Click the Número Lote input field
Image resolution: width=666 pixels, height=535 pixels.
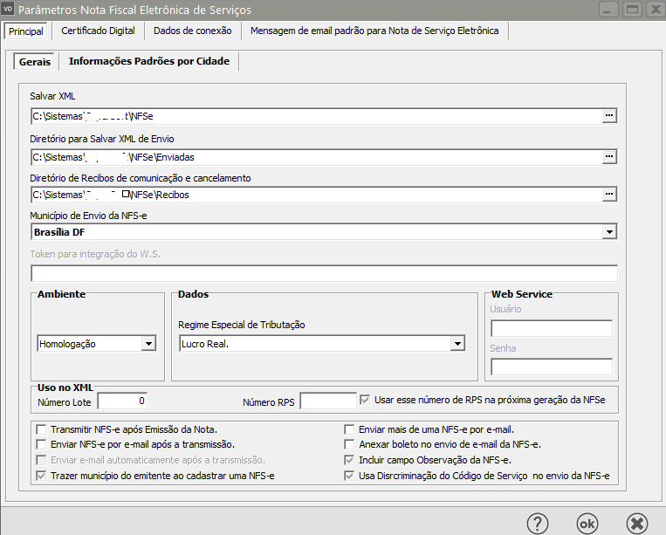coord(123,401)
